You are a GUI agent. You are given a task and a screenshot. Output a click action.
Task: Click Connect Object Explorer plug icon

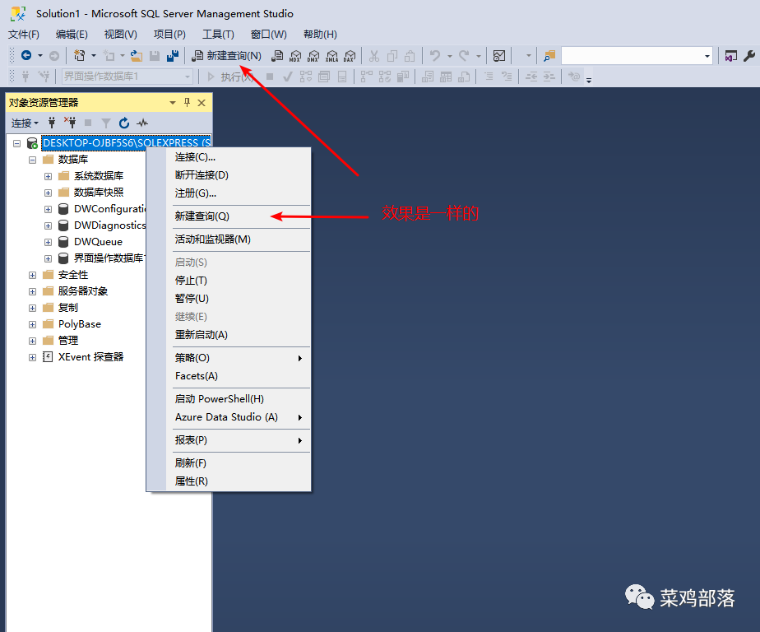tap(52, 123)
